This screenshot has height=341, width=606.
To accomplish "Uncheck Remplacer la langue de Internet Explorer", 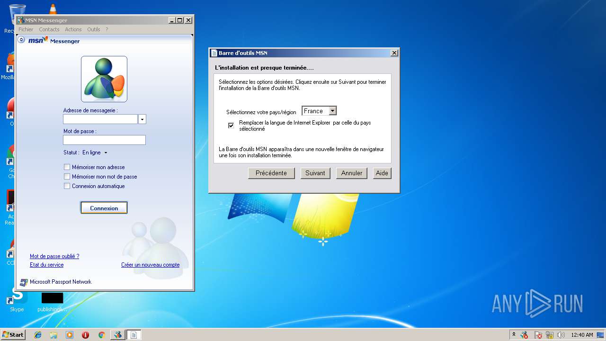I will coord(231,126).
